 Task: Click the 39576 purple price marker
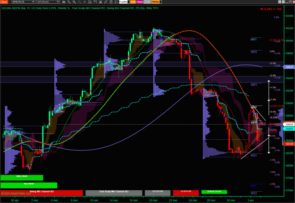[289, 67]
